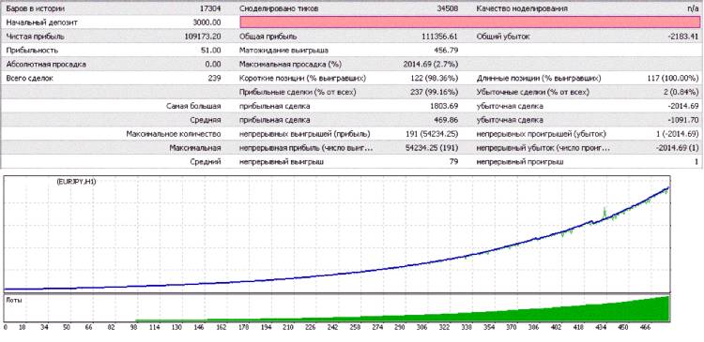Select the average consecutive wins value 79

[454, 162]
